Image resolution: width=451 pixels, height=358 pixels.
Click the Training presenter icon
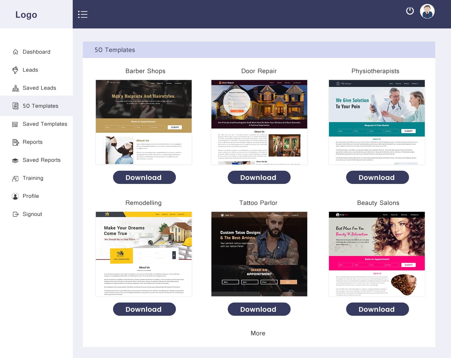click(x=15, y=179)
